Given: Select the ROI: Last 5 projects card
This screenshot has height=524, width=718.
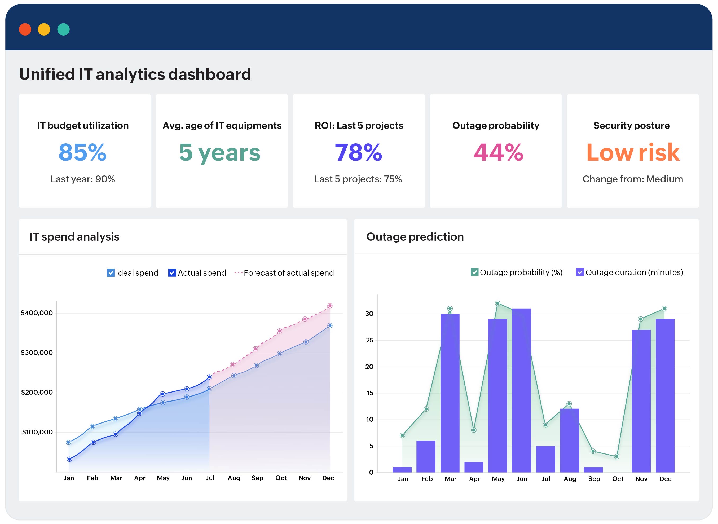Looking at the screenshot, I should click(359, 151).
